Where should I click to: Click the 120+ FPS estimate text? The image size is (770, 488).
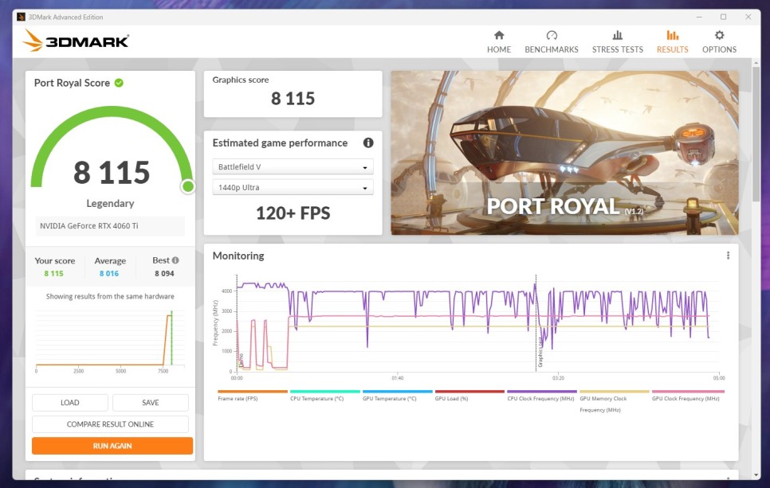[x=293, y=213]
